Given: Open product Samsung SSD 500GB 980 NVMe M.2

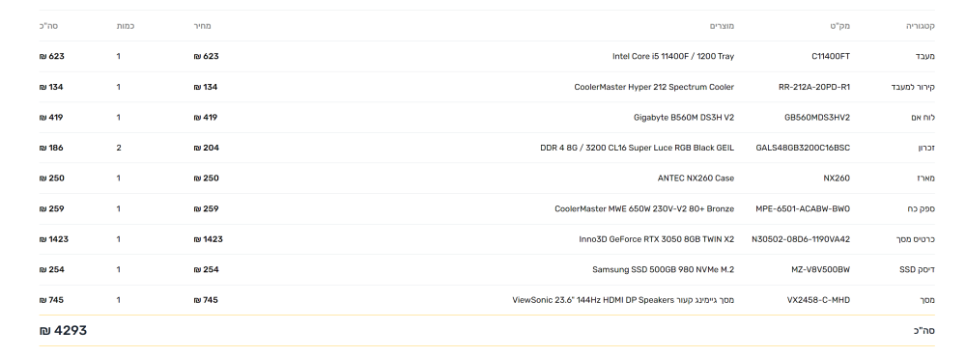Looking at the screenshot, I should tap(664, 269).
